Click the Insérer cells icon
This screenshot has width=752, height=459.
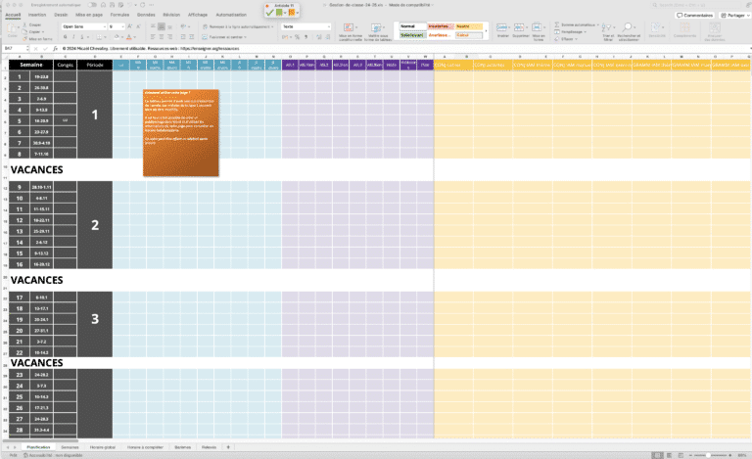(501, 27)
